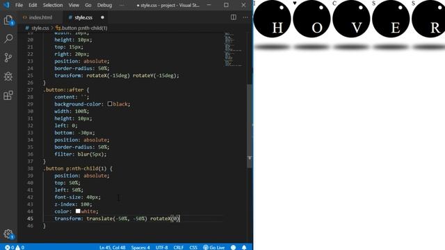Click the O circle button in preview
This screenshot has width=445, height=250.
click(x=311, y=19)
